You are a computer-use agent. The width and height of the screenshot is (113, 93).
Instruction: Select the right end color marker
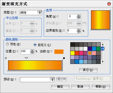(x=64, y=58)
